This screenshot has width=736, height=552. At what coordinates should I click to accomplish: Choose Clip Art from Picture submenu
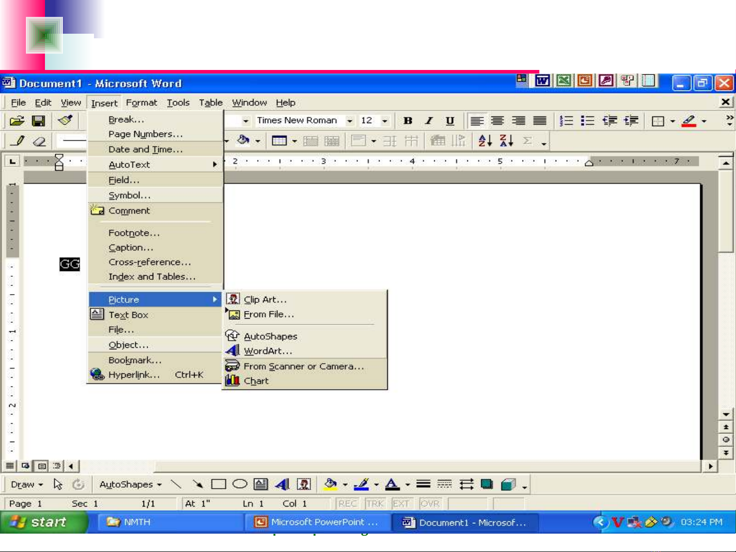[265, 300]
